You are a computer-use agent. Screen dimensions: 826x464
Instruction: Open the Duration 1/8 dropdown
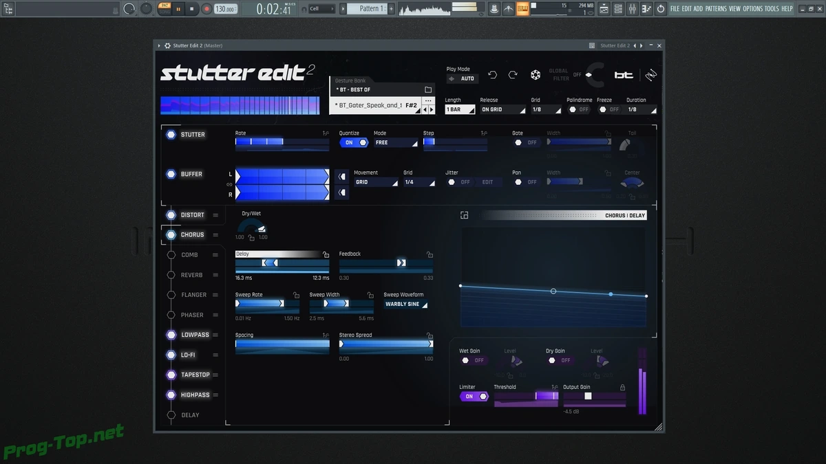pyautogui.click(x=642, y=109)
